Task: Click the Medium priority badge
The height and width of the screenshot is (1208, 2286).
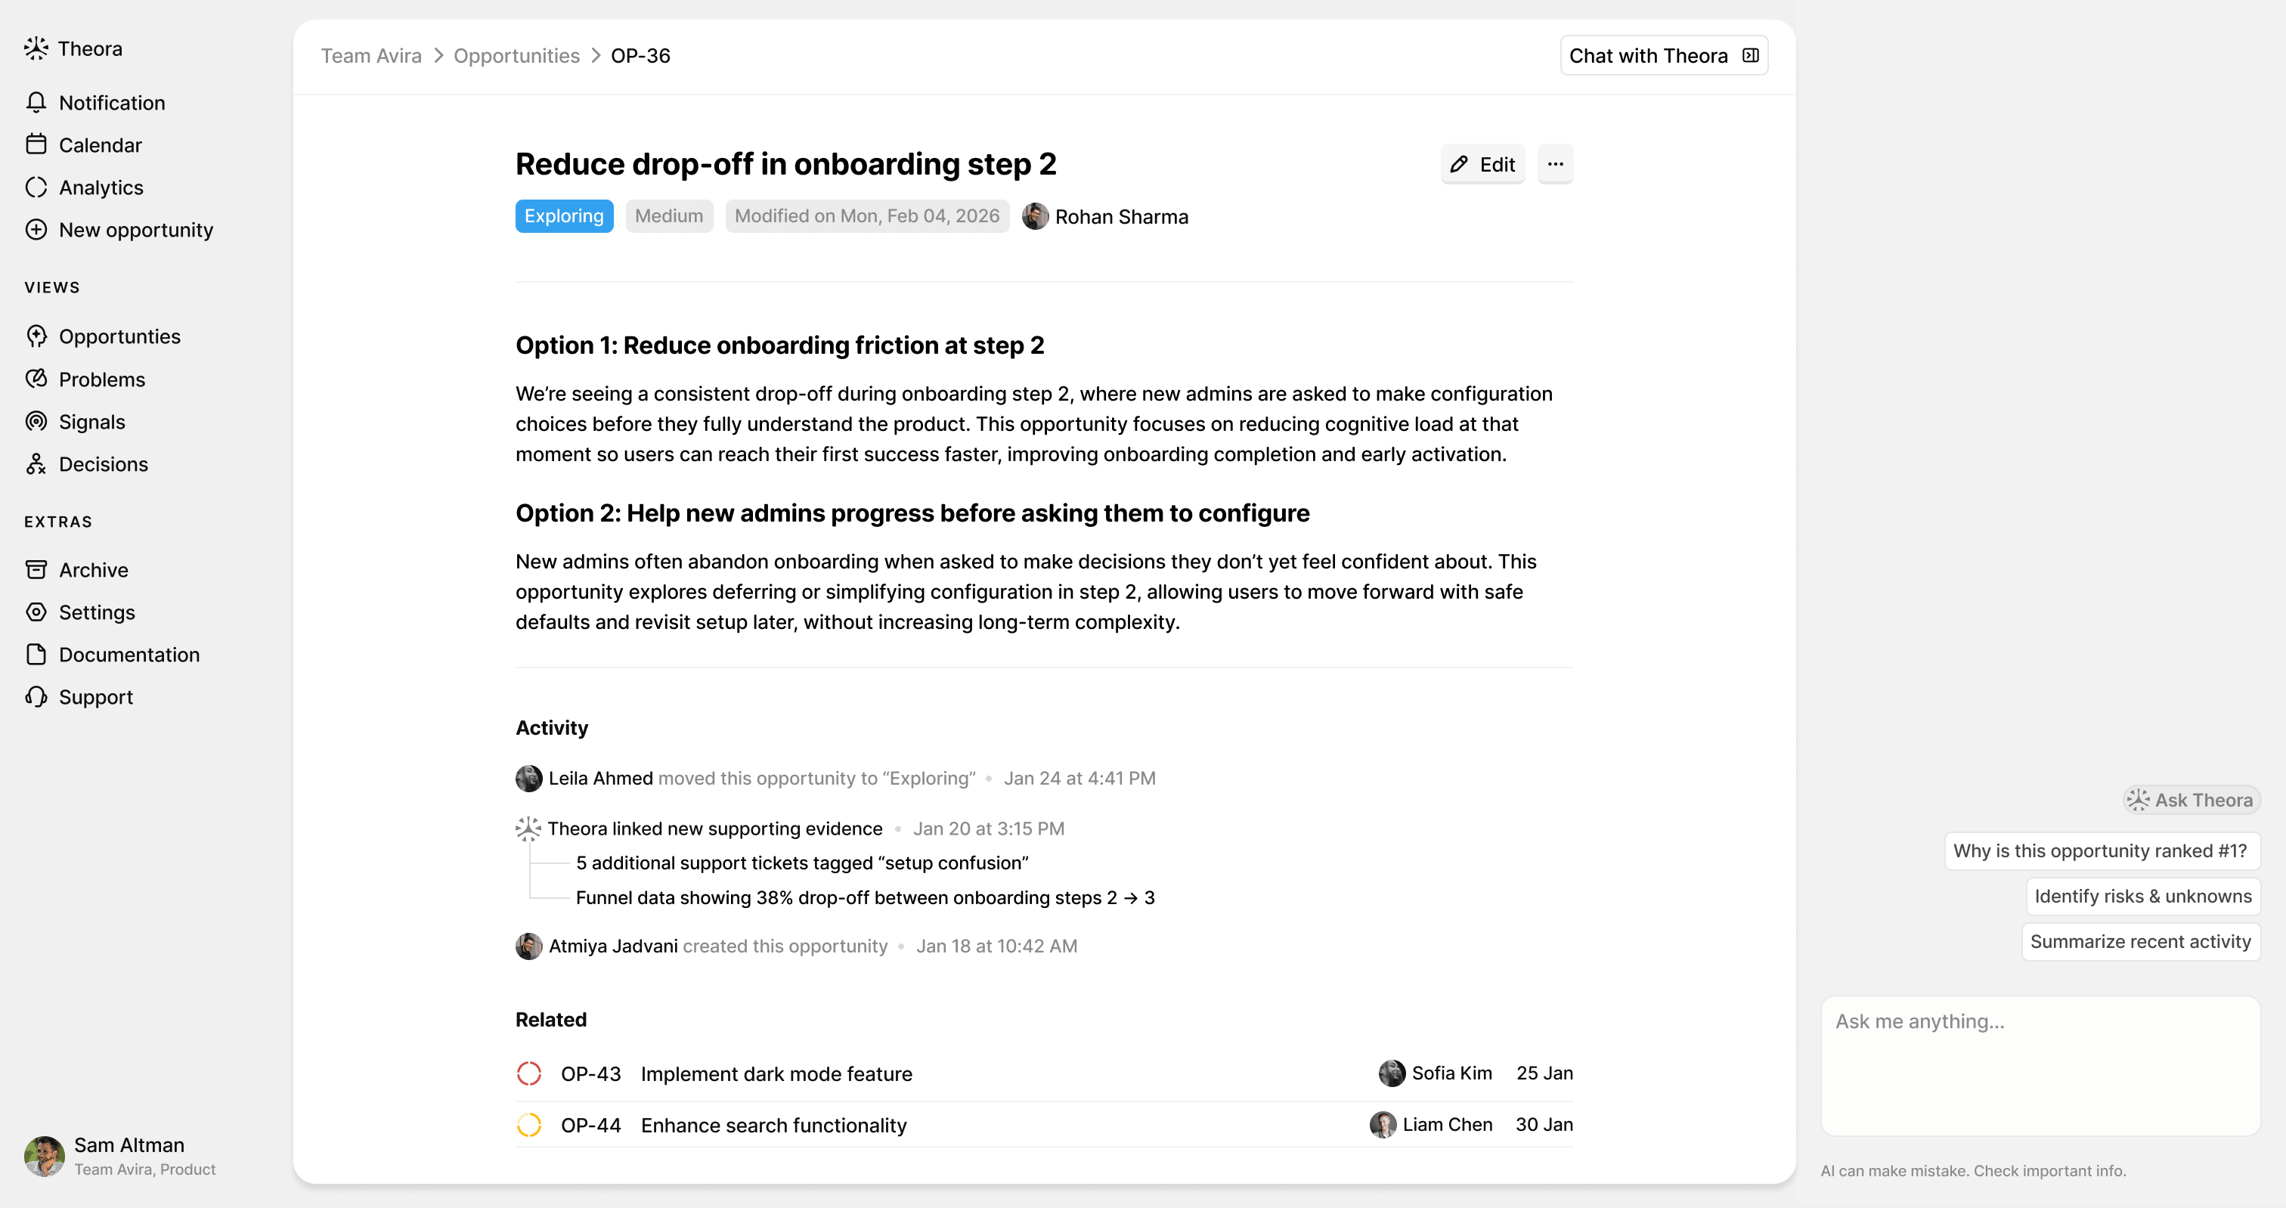Action: click(x=668, y=215)
